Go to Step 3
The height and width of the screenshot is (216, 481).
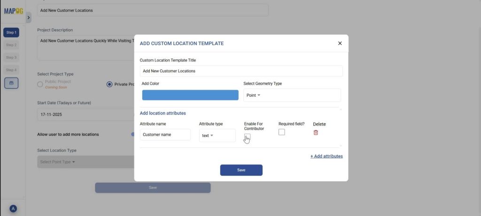pos(11,57)
